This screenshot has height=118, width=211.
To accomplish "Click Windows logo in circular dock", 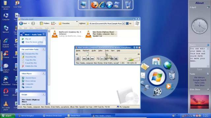I will click(157, 77).
